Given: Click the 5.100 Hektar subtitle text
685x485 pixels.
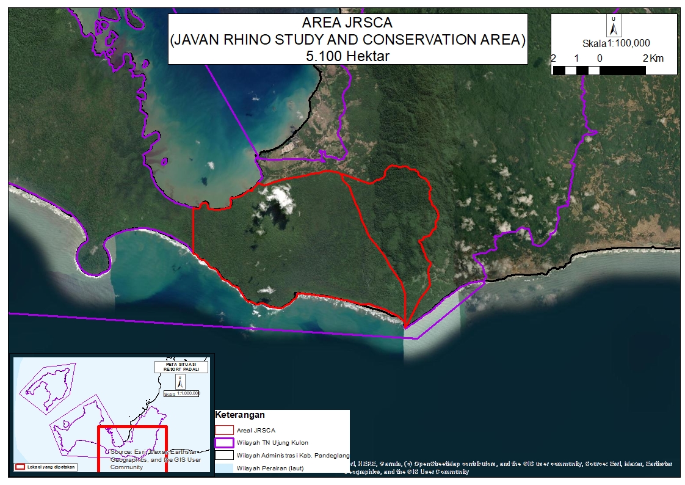Looking at the screenshot, I should point(347,56).
